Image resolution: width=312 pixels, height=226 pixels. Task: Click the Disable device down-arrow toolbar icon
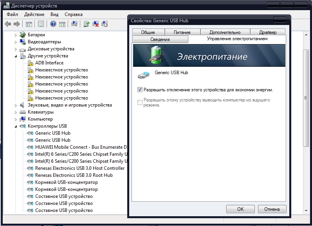[x=105, y=24]
